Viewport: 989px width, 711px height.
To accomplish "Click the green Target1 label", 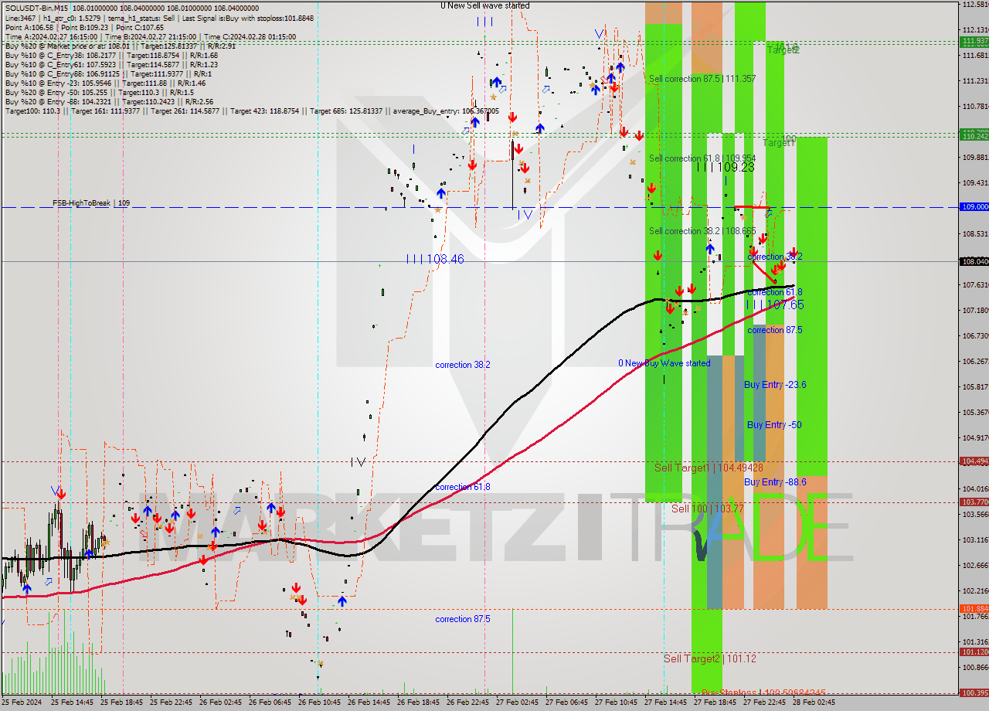I will point(780,142).
